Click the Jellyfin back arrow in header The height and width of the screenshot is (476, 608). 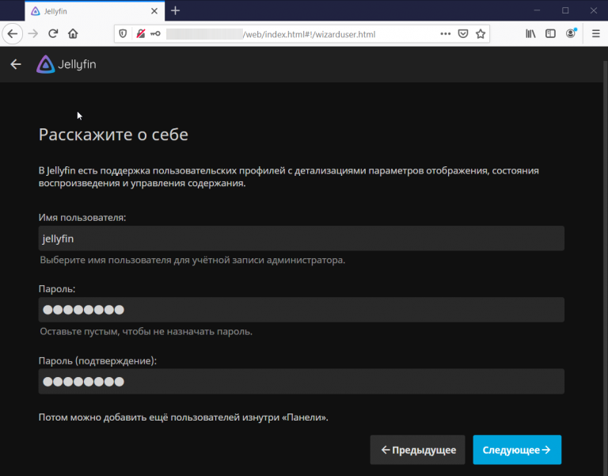16,64
